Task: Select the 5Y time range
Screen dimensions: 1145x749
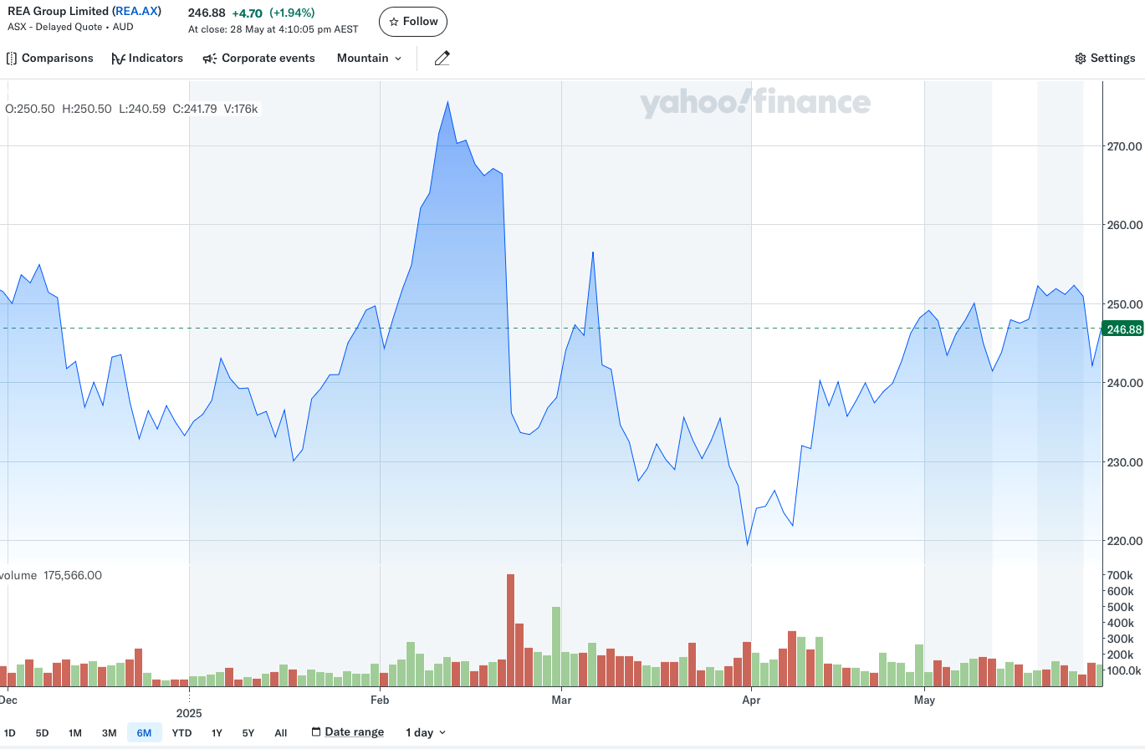Action: [248, 733]
